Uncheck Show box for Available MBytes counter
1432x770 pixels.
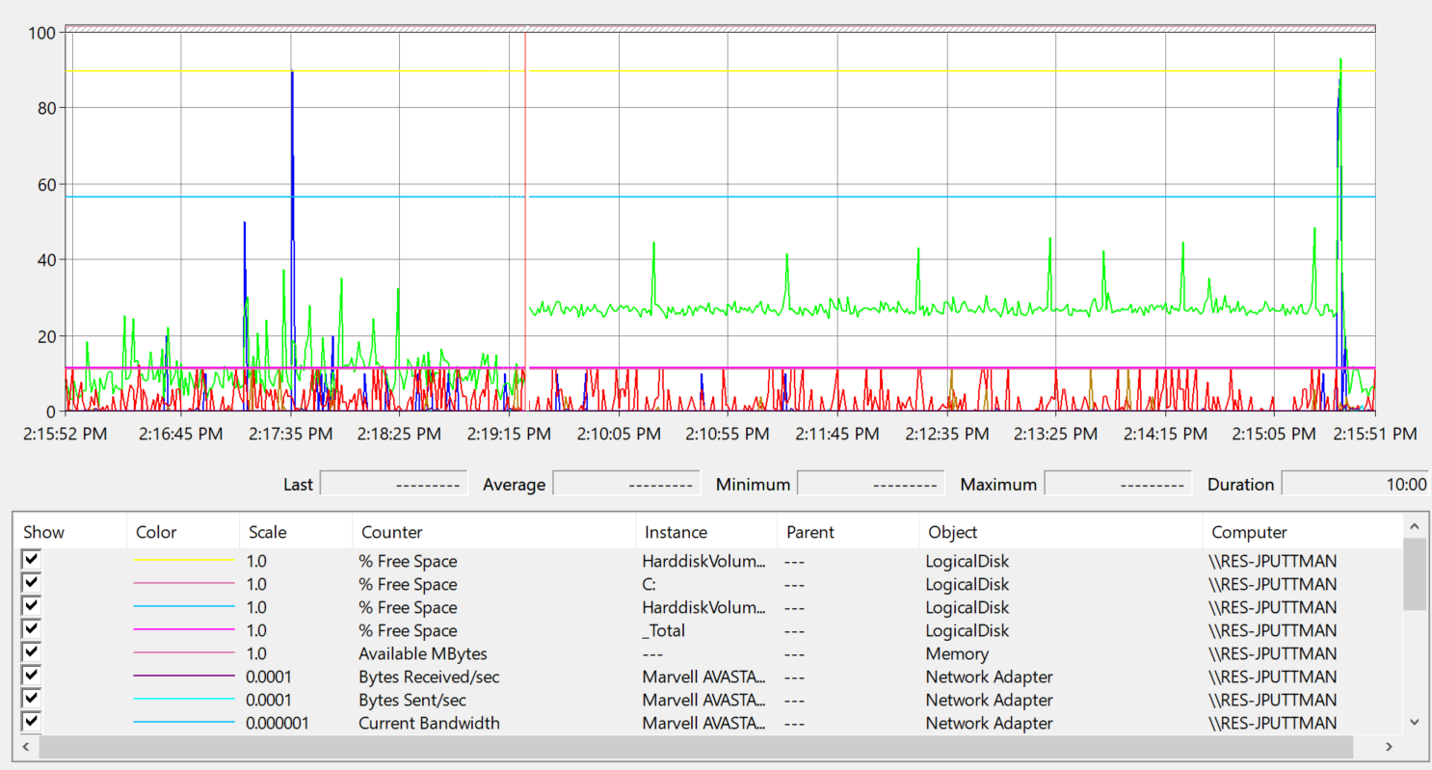32,652
